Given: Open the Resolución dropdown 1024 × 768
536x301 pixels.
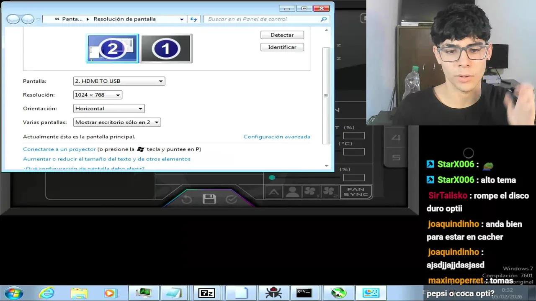Looking at the screenshot, I should 98,95.
